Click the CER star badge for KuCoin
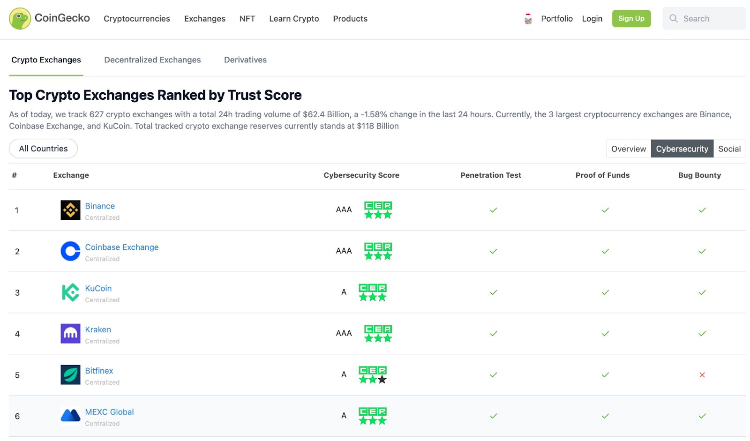The height and width of the screenshot is (441, 750). pos(373,292)
